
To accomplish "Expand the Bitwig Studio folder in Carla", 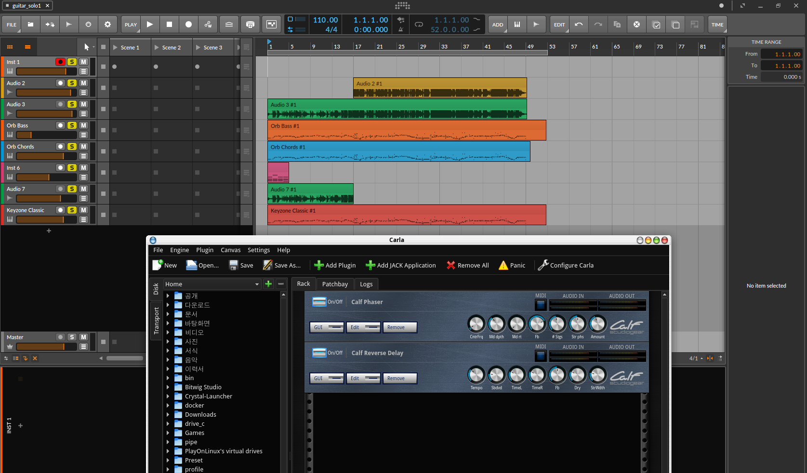I will pyautogui.click(x=168, y=387).
